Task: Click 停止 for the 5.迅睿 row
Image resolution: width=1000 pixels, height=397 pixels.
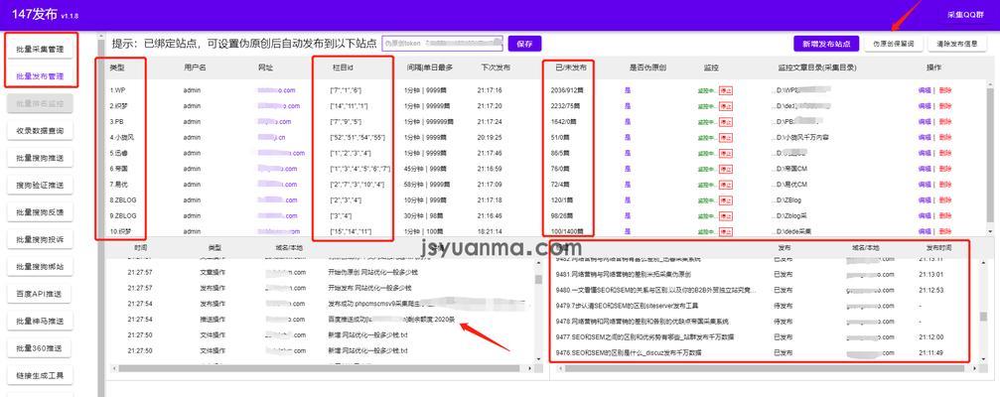Action: 726,154
